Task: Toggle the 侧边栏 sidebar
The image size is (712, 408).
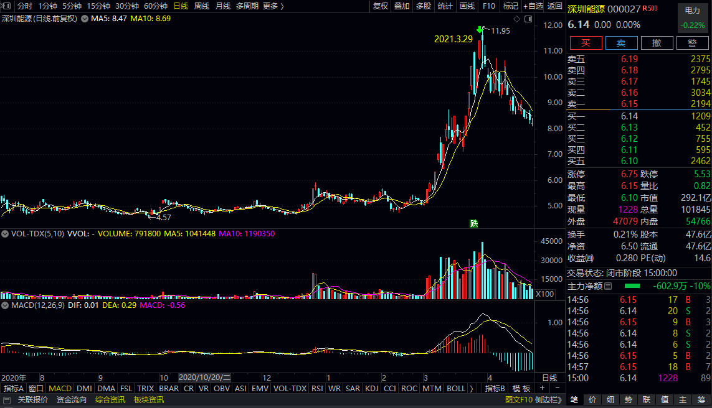Action: click(x=549, y=400)
